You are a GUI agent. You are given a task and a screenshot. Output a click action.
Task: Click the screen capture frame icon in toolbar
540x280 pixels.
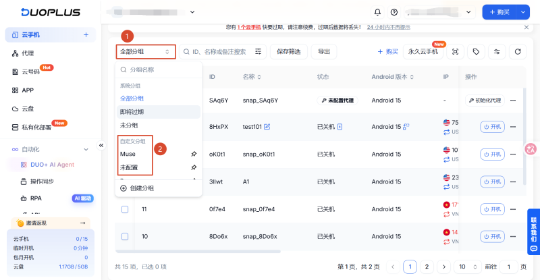coord(455,52)
